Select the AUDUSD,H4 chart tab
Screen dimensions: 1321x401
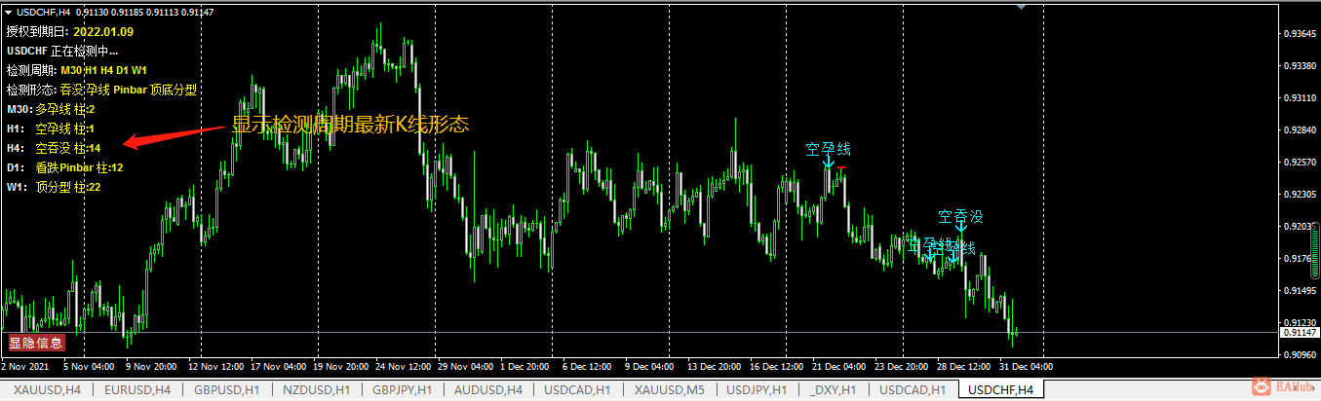489,389
